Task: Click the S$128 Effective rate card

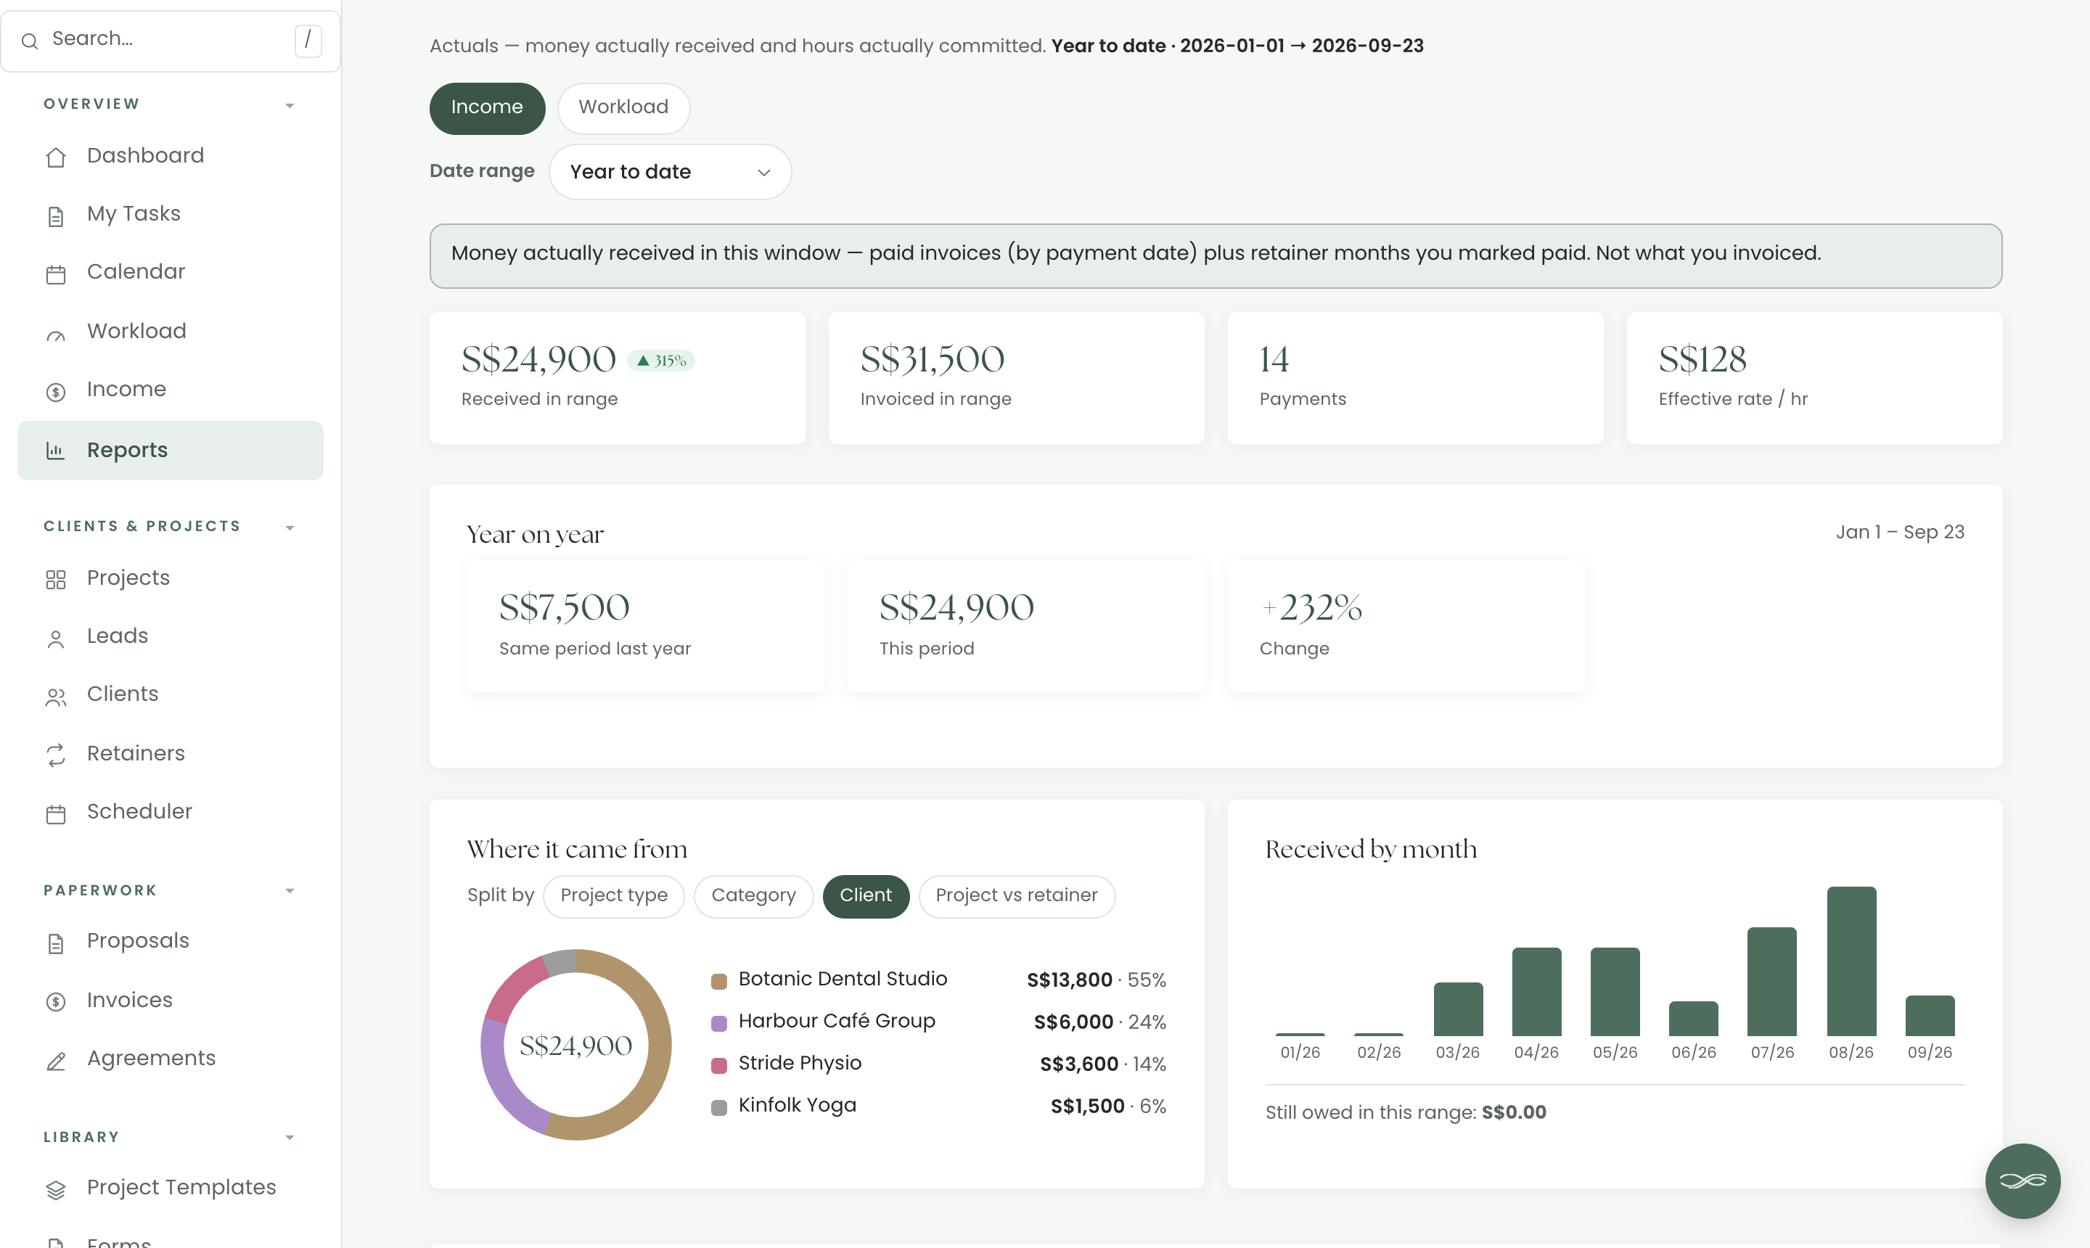Action: click(x=1814, y=379)
